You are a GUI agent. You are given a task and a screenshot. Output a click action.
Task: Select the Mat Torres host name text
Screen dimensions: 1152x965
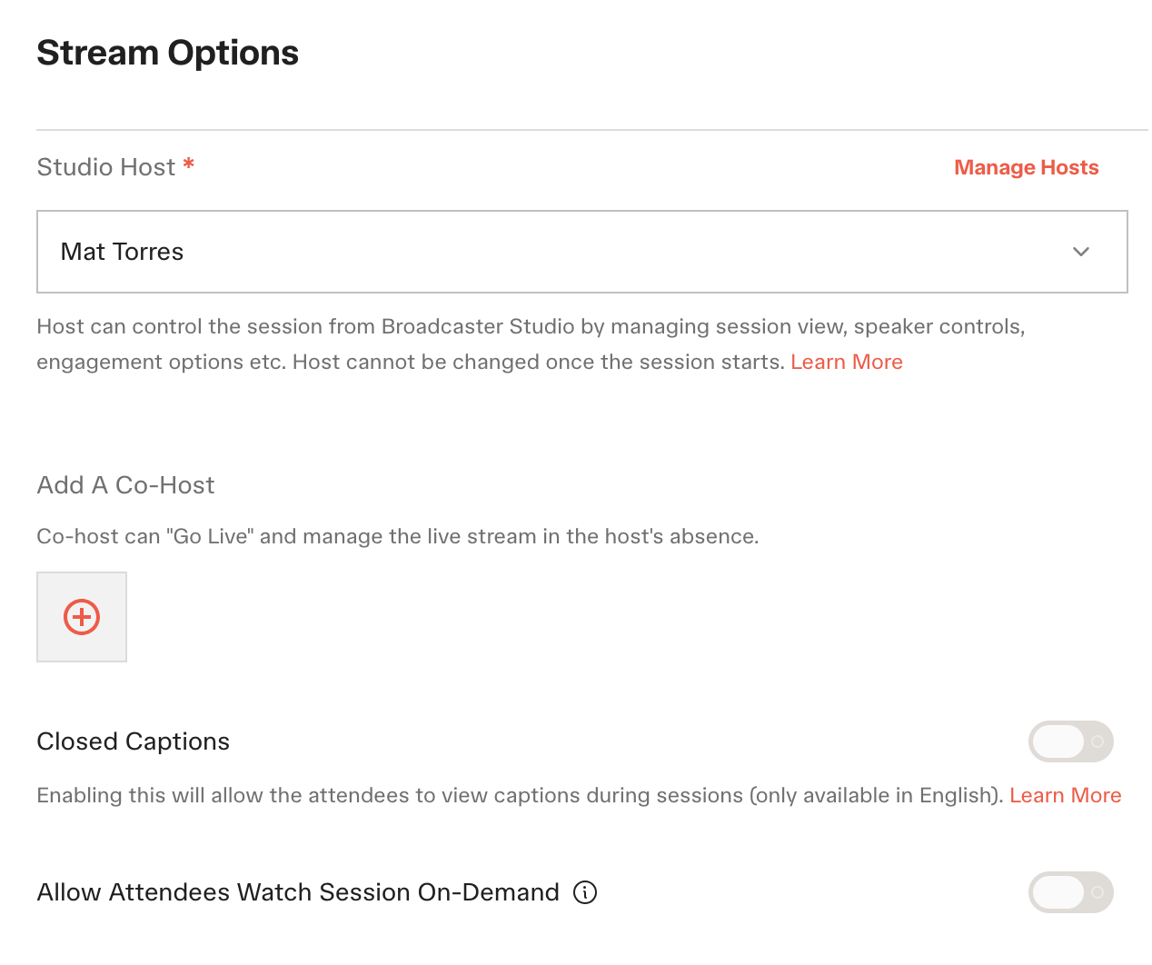(x=122, y=252)
